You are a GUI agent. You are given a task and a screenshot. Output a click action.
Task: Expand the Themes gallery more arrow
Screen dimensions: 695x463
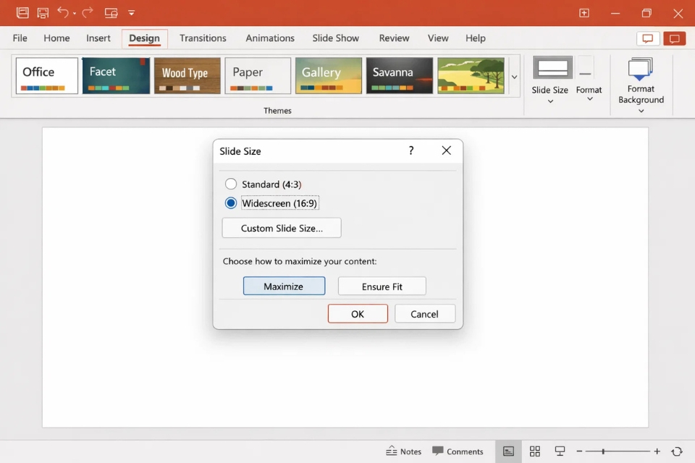[x=515, y=77]
